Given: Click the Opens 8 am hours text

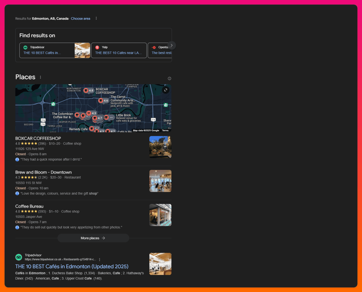Looking at the screenshot, I should pos(38,154).
